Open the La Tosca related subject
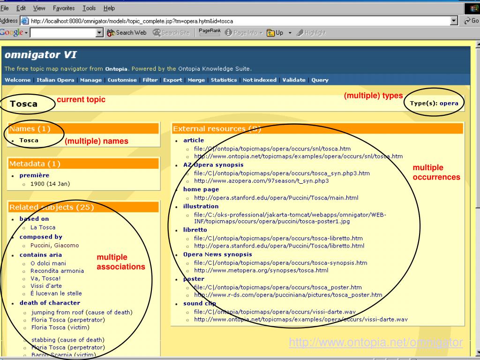The image size is (480, 360). [43, 227]
